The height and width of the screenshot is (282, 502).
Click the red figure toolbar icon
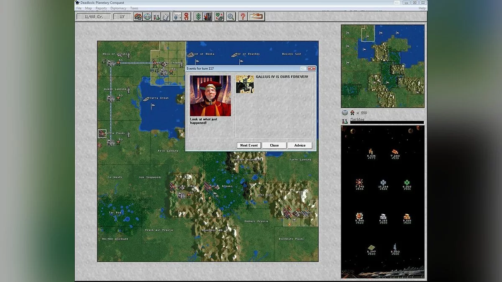point(187,17)
